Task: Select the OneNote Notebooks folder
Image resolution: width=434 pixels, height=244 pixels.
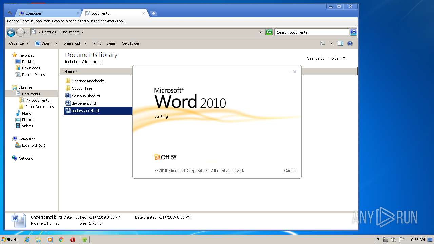Action: (x=88, y=81)
